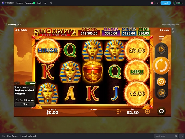Toggle autoplay with the circular A icon

[161, 82]
